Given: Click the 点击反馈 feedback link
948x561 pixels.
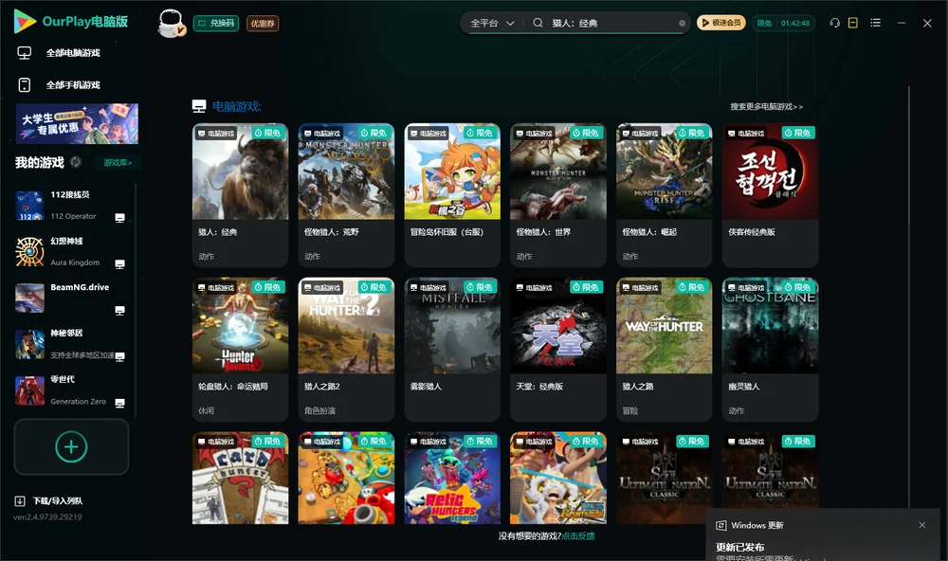Looking at the screenshot, I should tap(578, 536).
